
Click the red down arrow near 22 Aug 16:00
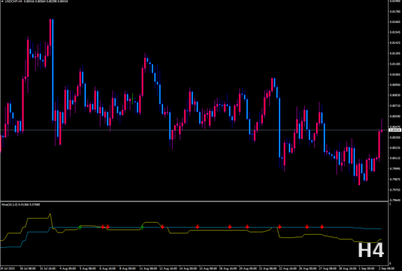[280, 227]
